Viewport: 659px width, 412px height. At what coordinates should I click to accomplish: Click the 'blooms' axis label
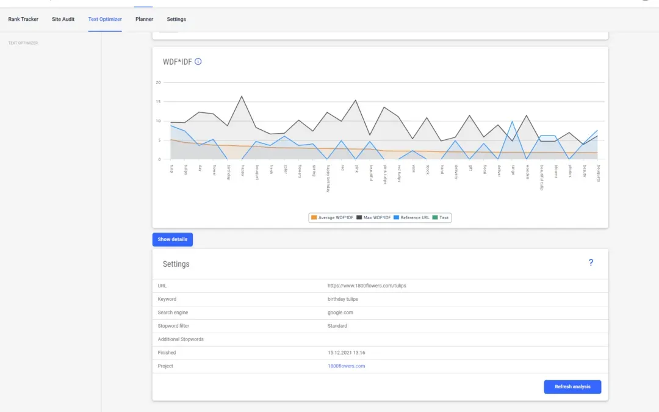click(x=556, y=171)
